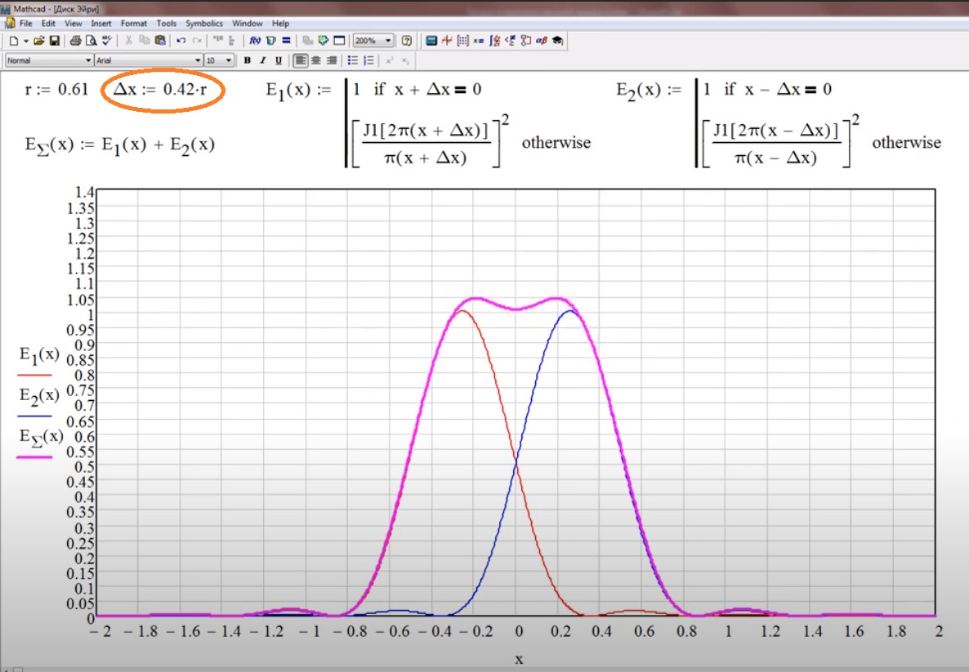This screenshot has width=969, height=672.
Task: Copy selection using the Copy icon
Action: click(x=145, y=41)
